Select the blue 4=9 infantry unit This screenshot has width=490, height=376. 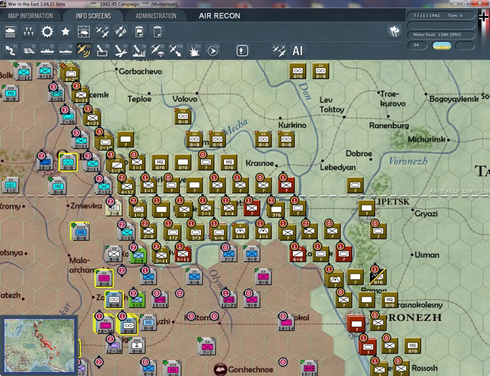click(148, 277)
